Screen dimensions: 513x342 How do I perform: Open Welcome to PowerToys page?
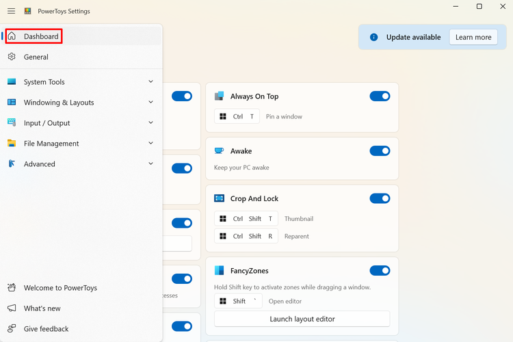pos(81,287)
